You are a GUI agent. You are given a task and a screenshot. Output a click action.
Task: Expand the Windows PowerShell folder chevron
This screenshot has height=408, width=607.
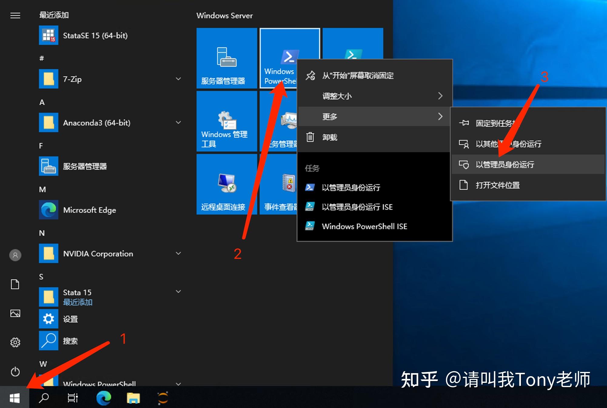click(x=179, y=384)
